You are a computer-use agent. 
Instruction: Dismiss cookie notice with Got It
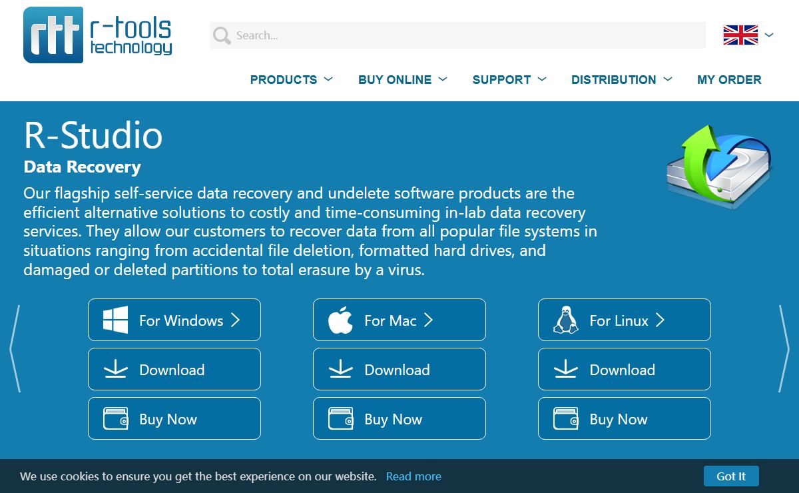(x=731, y=476)
